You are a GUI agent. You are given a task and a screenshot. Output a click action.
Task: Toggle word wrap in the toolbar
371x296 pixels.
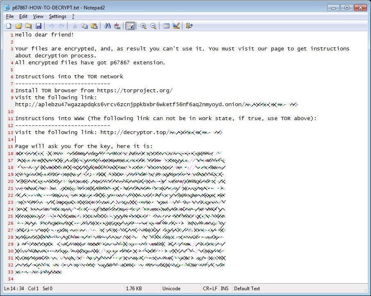[130, 26]
